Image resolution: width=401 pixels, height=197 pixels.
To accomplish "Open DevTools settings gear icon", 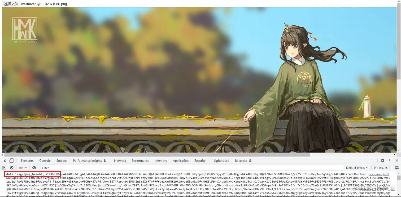I will tap(382, 161).
